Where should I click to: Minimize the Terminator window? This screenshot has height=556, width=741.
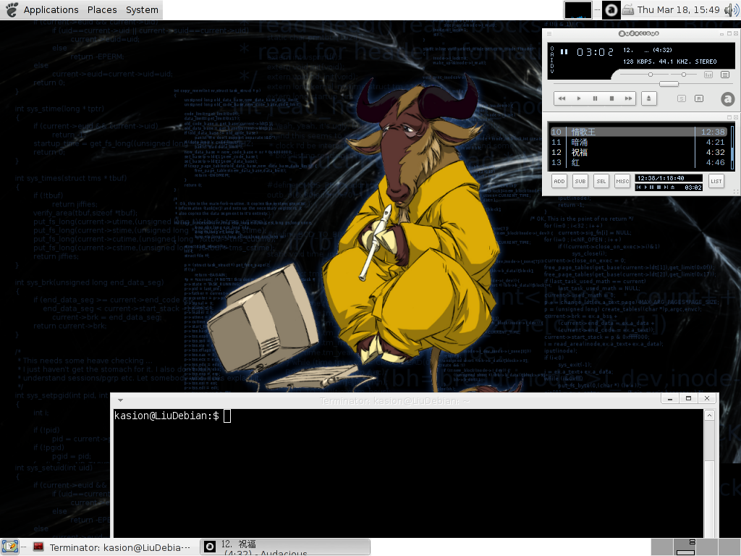[669, 399]
